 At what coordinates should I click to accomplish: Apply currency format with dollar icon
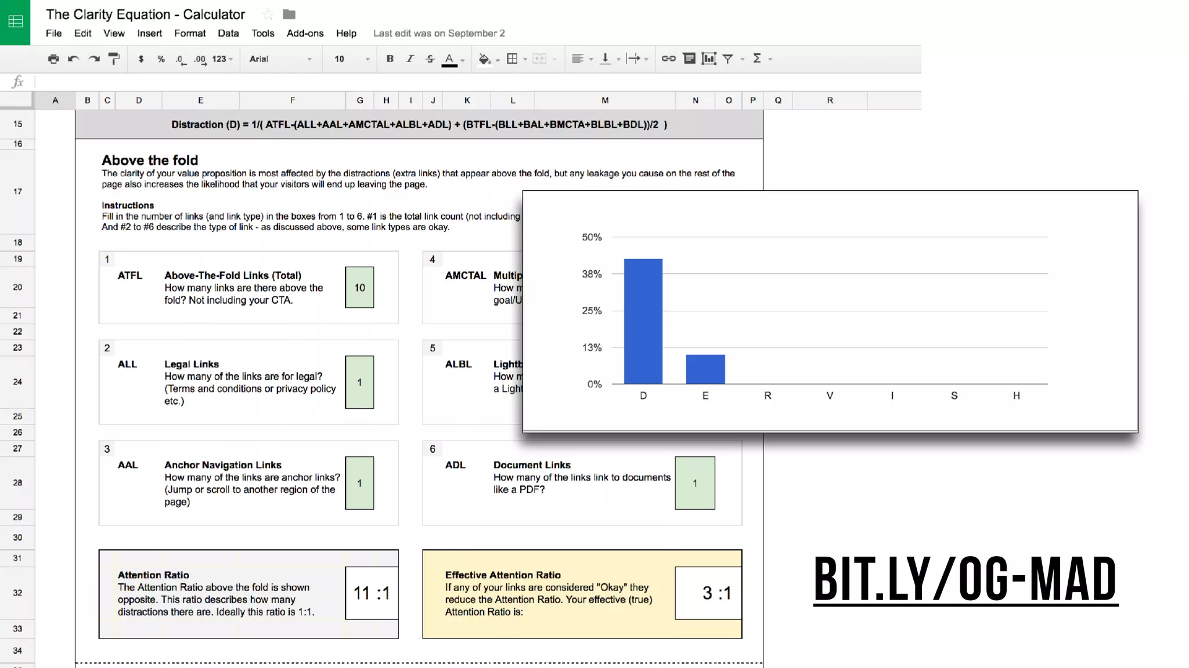[x=141, y=59]
